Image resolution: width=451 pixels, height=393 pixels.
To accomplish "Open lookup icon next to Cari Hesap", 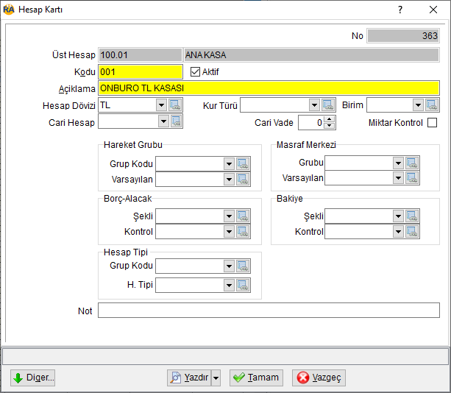I will pos(176,121).
